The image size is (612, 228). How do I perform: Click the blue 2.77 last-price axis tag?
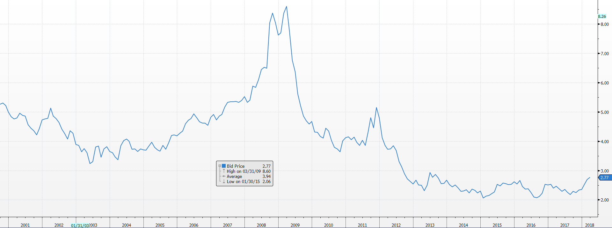(605, 178)
